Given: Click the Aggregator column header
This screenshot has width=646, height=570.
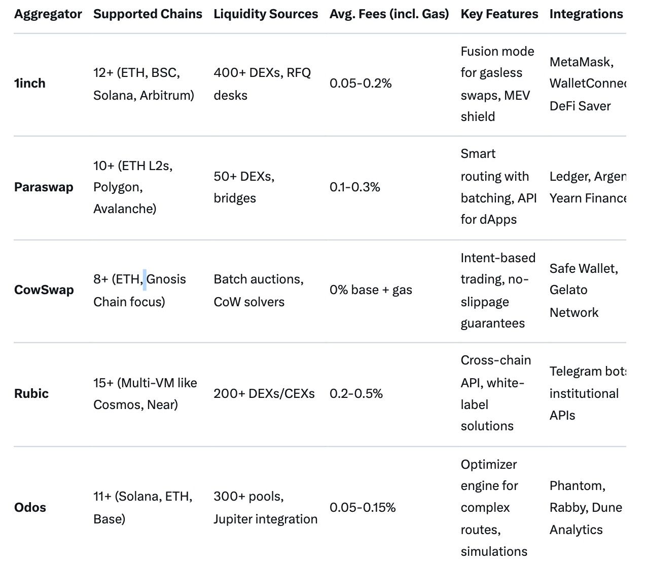Looking at the screenshot, I should 48,14.
